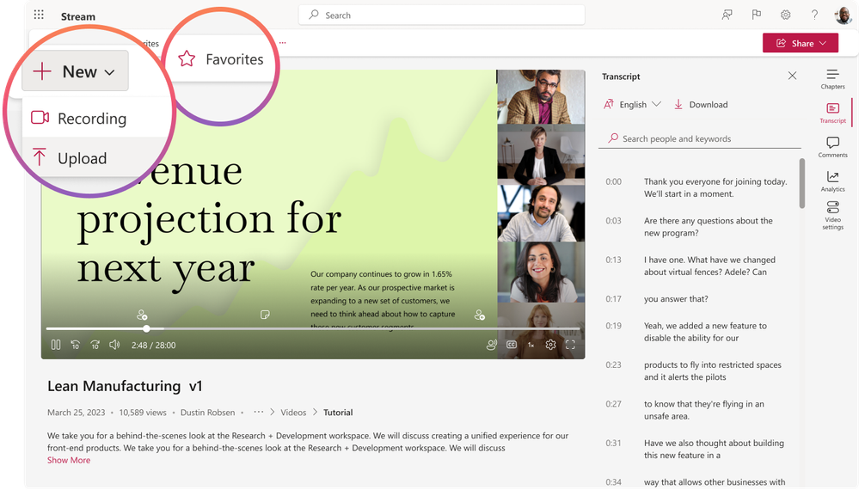The height and width of the screenshot is (490, 859).
Task: Open player settings gear
Action: [x=550, y=345]
